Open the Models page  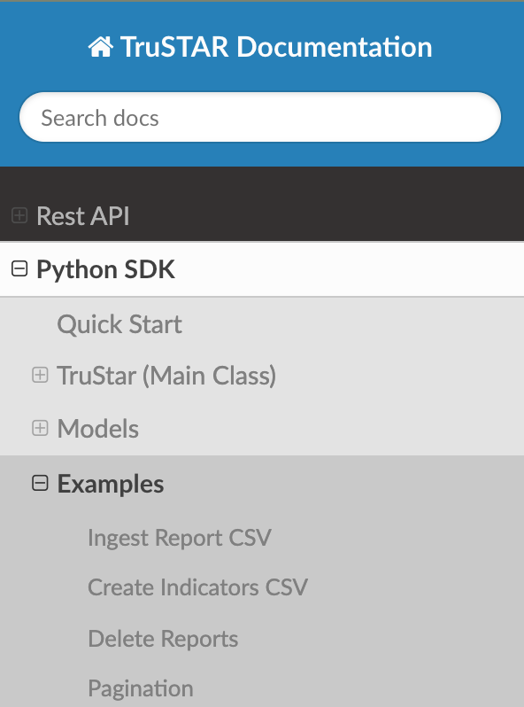(x=97, y=428)
